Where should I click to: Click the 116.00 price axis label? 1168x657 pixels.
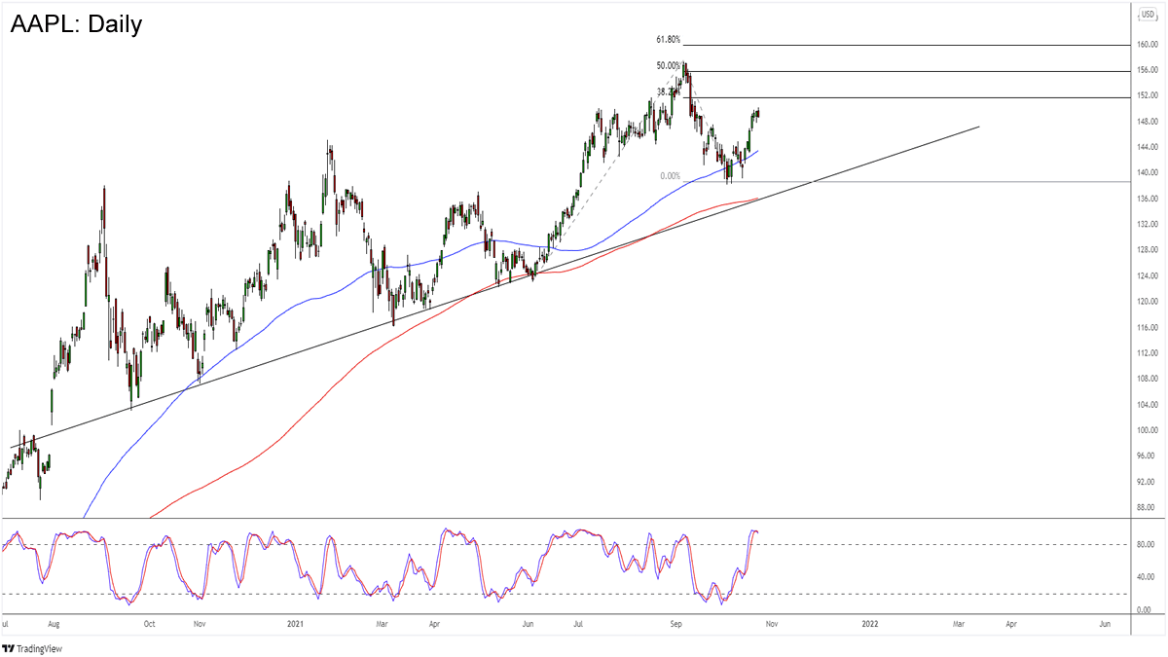point(1148,328)
